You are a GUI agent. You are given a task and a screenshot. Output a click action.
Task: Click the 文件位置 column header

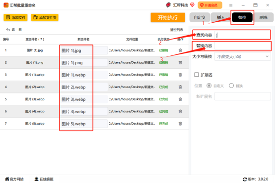coord(132,40)
